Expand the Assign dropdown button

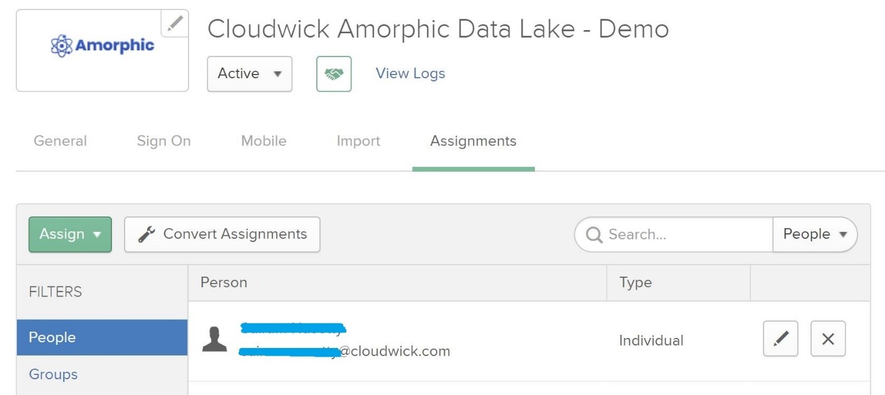click(70, 234)
